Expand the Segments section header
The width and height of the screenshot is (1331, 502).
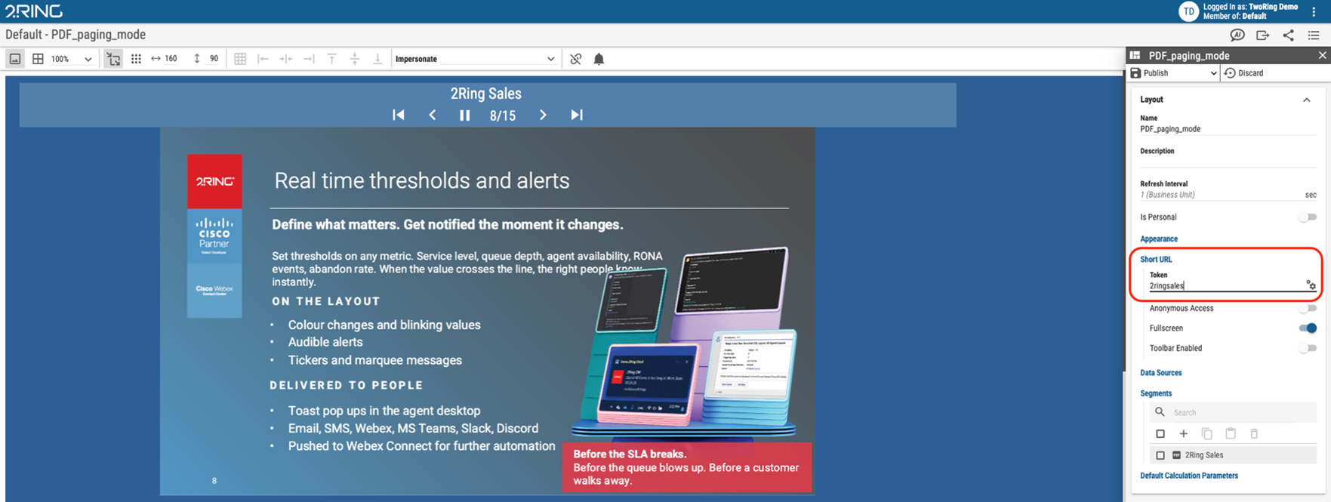tap(1156, 393)
